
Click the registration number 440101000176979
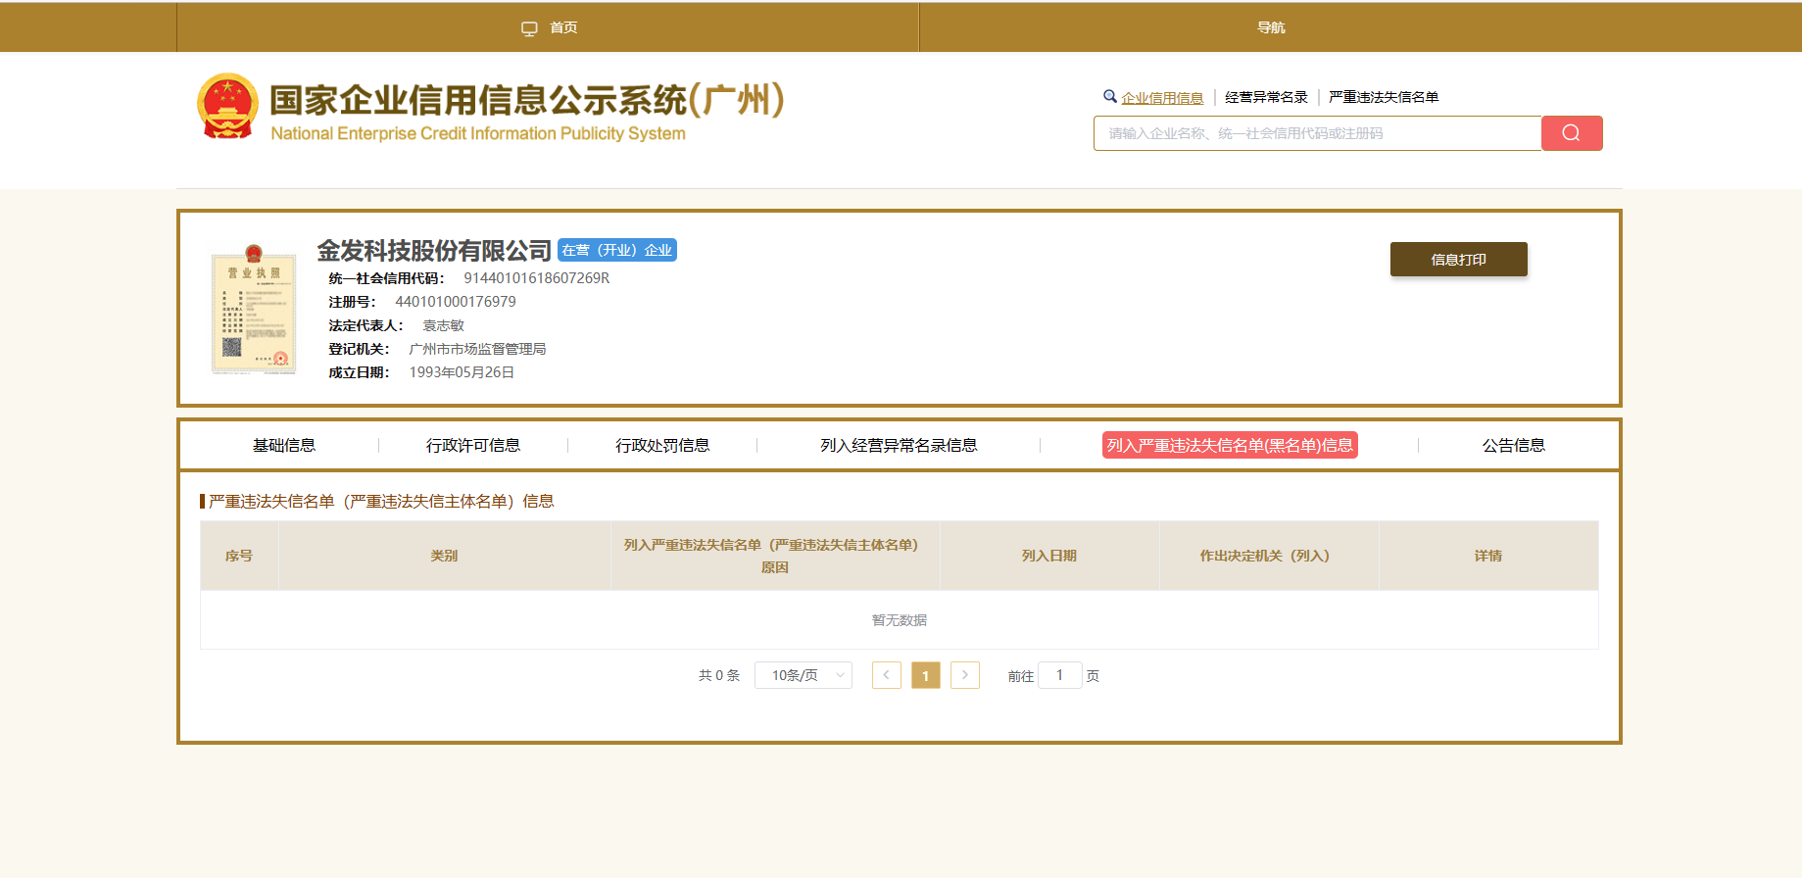[456, 302]
